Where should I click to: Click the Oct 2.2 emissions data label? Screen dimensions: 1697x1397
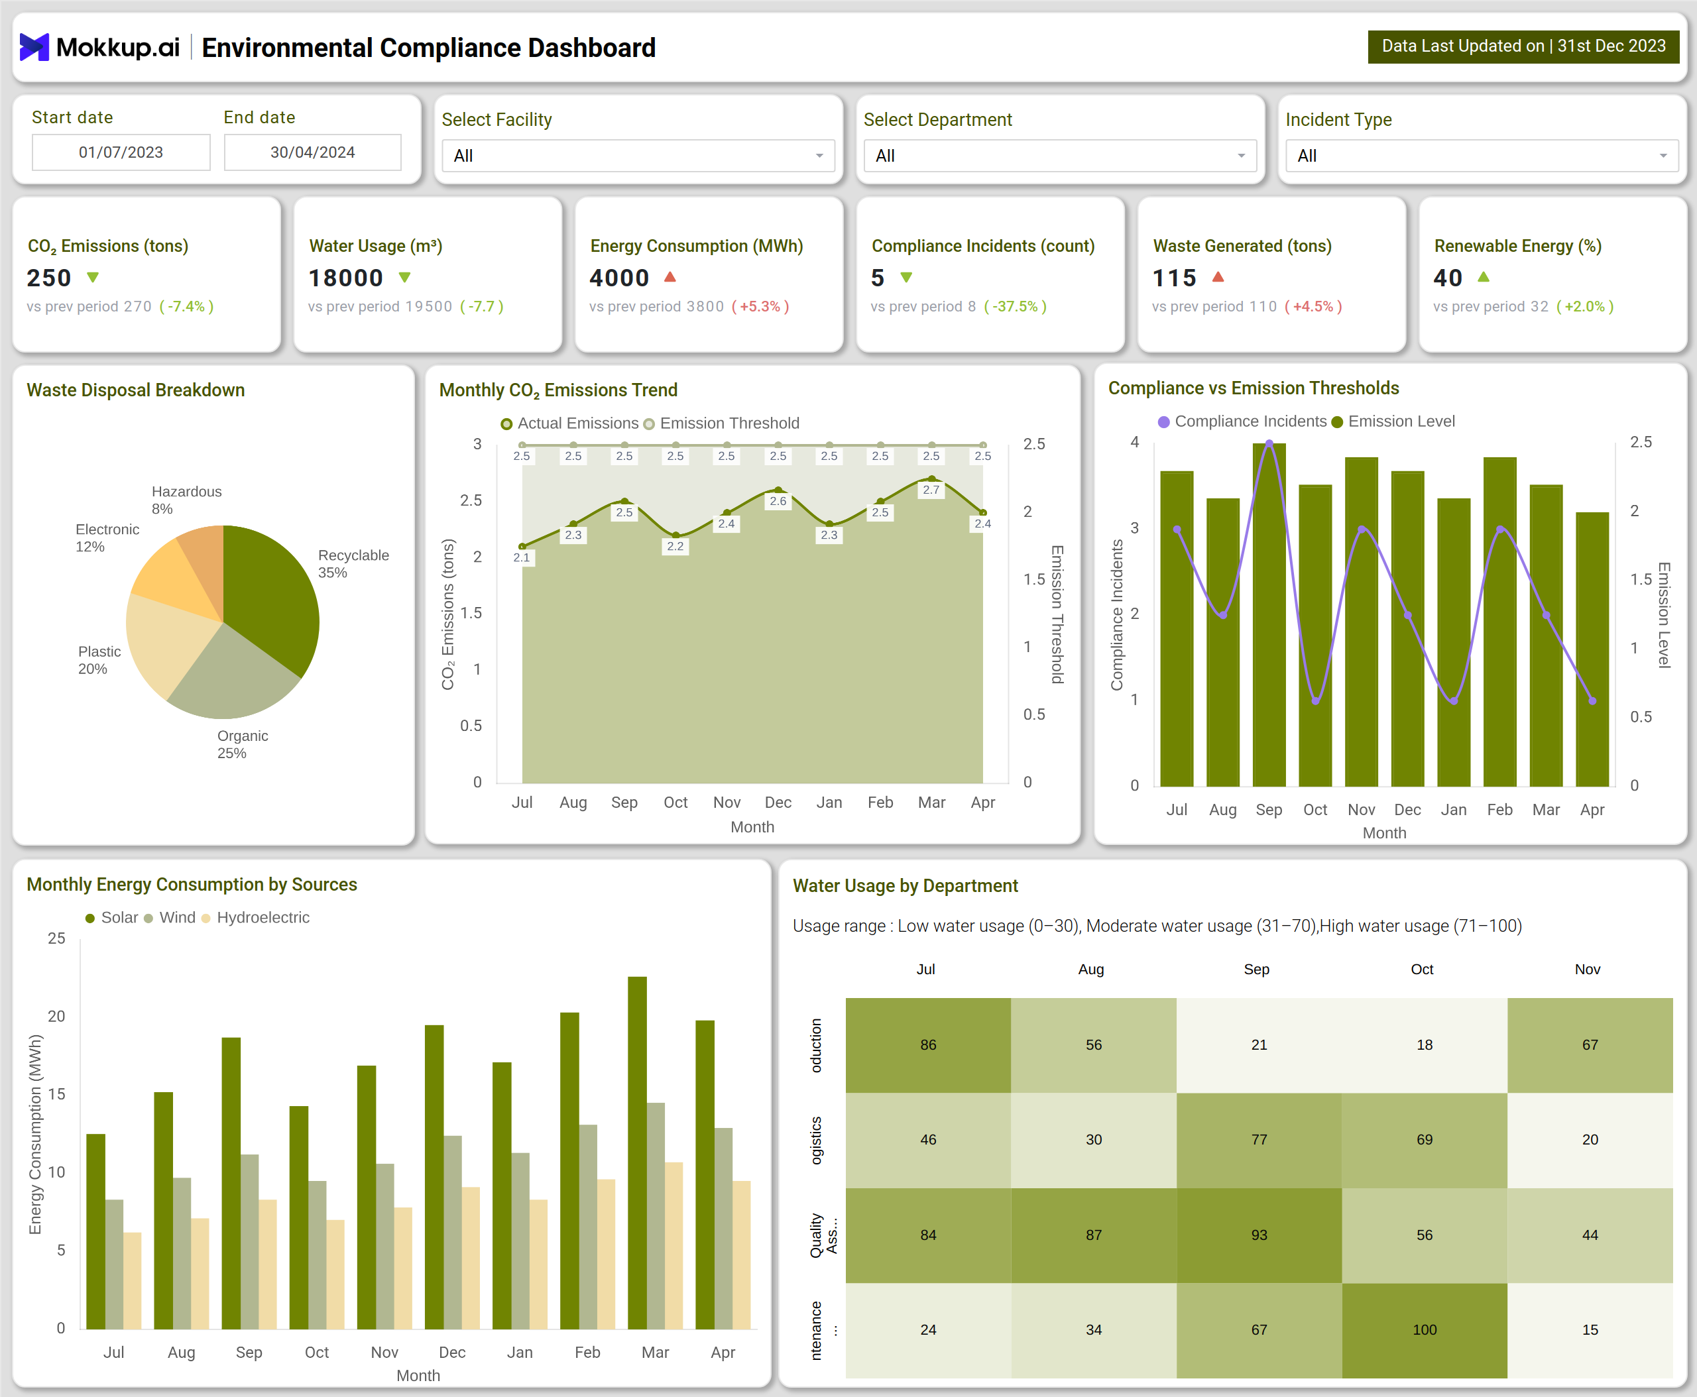tap(675, 546)
